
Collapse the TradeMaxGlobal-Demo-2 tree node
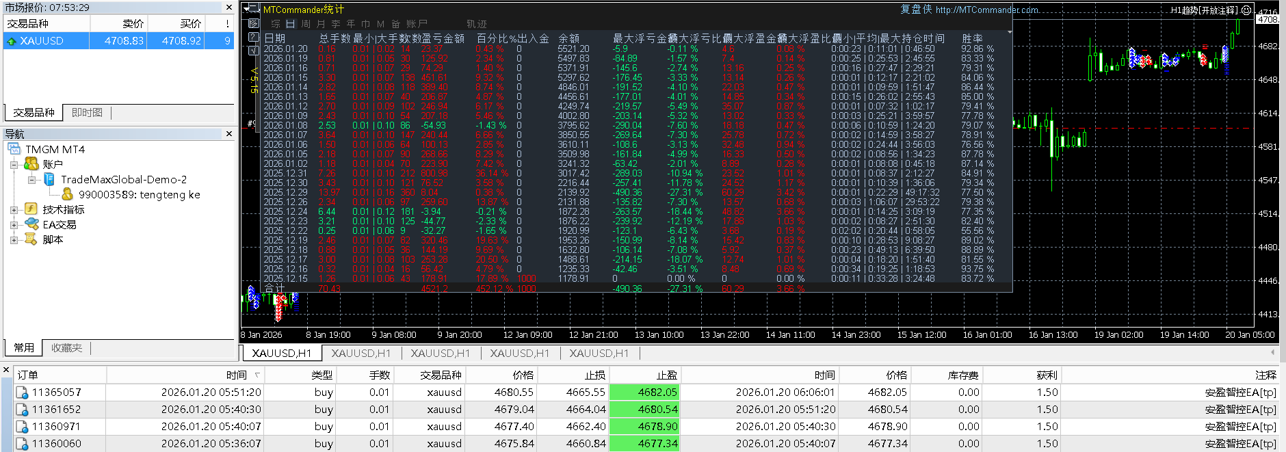(32, 180)
